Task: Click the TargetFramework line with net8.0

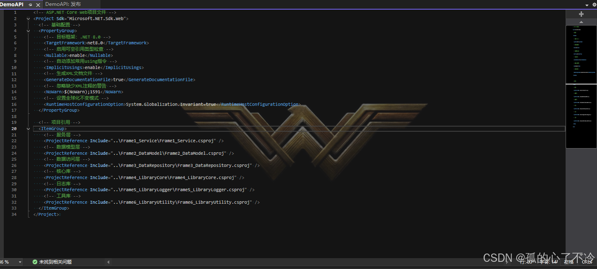Action: point(96,43)
